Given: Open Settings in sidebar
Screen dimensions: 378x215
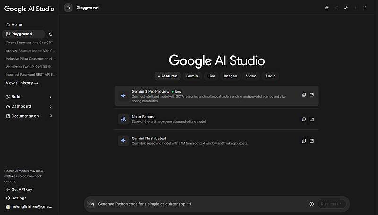Looking at the screenshot, I should click(x=16, y=198).
